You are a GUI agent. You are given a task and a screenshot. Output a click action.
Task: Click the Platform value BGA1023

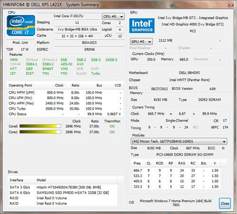(89, 43)
